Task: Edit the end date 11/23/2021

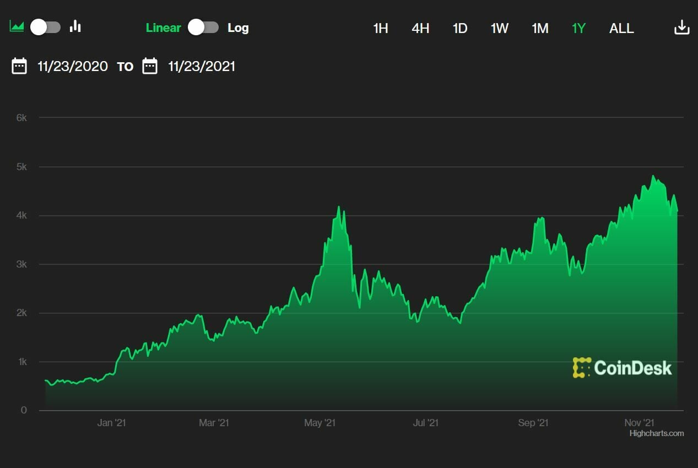Action: pyautogui.click(x=202, y=67)
